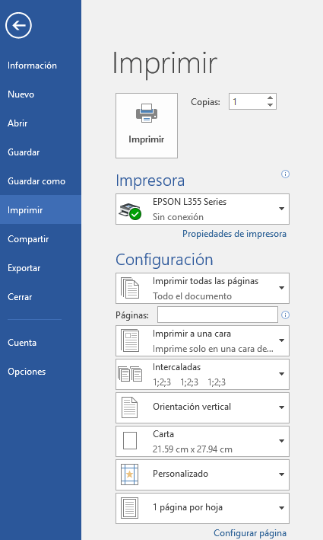Image resolution: width=323 pixels, height=540 pixels.
Task: Expand the Orientación vertical dropdown
Action: pos(202,407)
